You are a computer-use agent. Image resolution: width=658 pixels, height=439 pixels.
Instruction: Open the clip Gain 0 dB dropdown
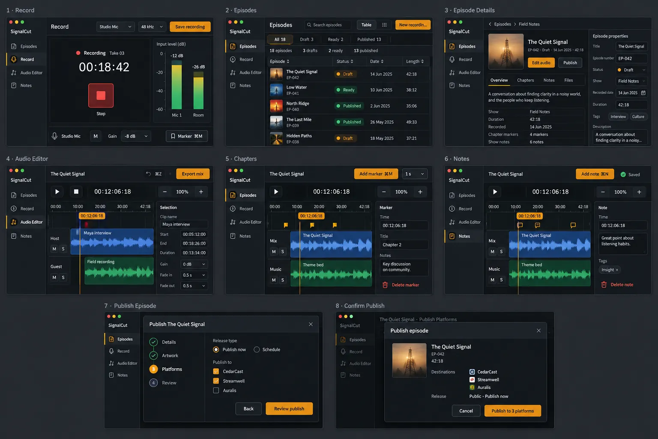[194, 264]
